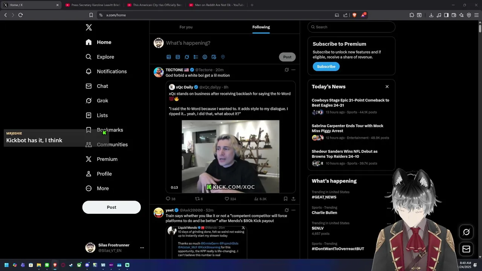Open options for the #GEAT_NEWS trend

(389, 193)
